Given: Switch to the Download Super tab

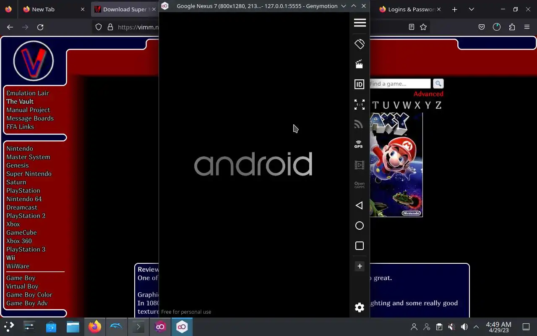Looking at the screenshot, I should 125,9.
